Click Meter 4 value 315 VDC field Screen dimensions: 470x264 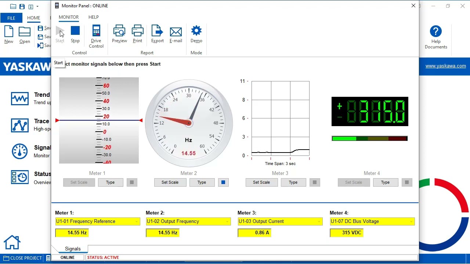point(347,233)
